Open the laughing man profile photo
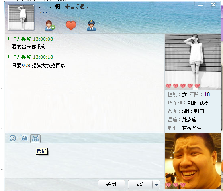Screen dimensions: 223x191 pyautogui.click(x=192, y=161)
